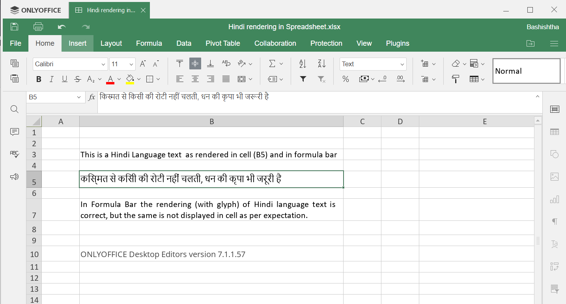
Task: Sort ascending A to Z
Action: pyautogui.click(x=303, y=63)
